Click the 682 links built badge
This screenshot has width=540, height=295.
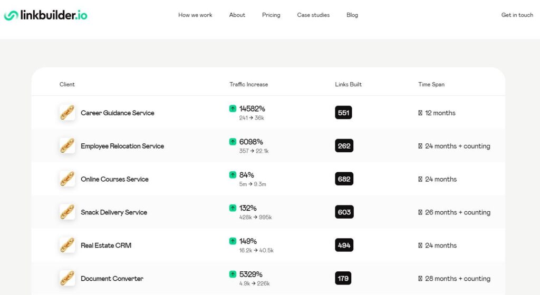pyautogui.click(x=344, y=179)
